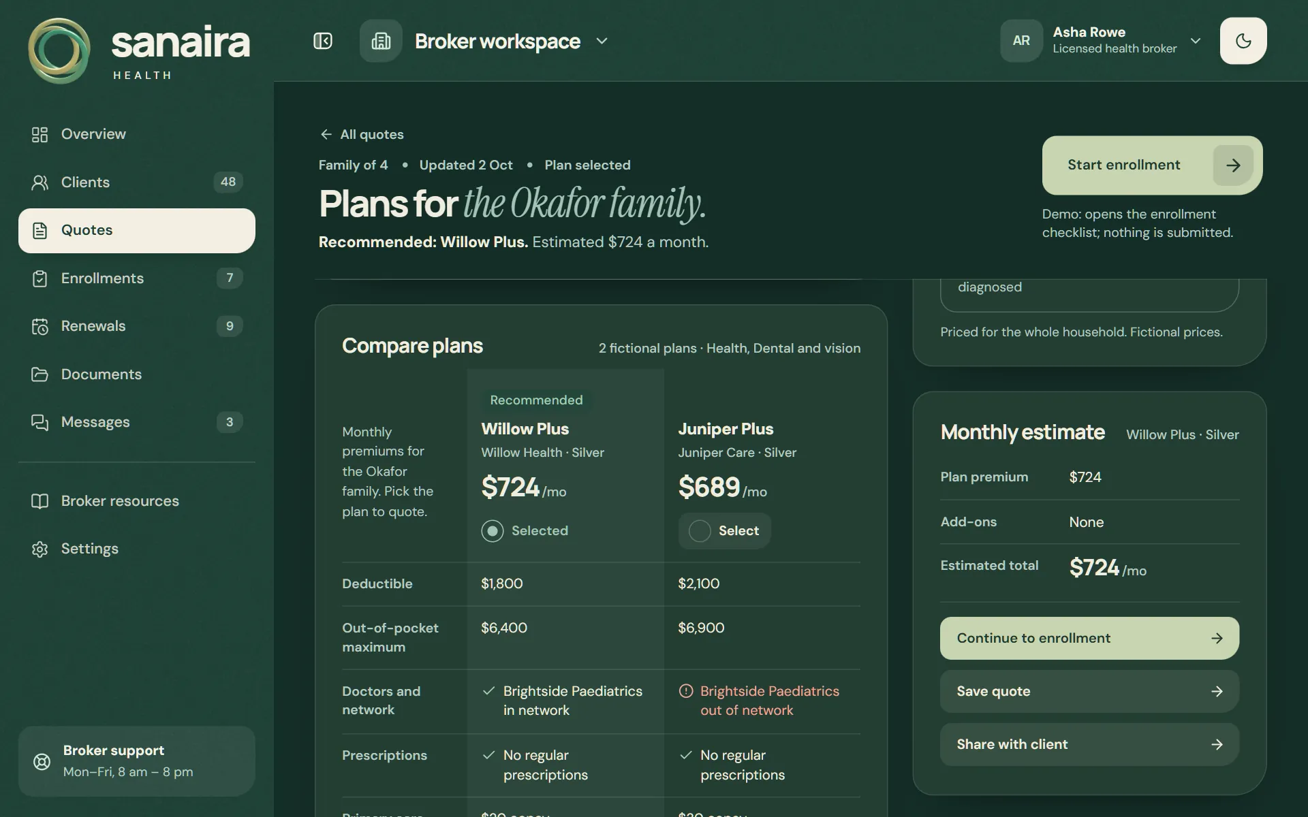Open Enrollments in the sidebar
This screenshot has height=817, width=1308.
click(137, 278)
